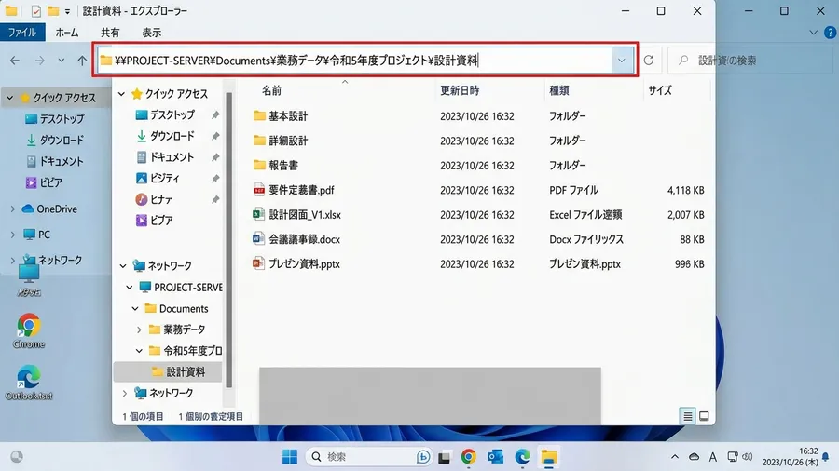Open the ファイル menu tab
839x471 pixels.
click(x=22, y=33)
